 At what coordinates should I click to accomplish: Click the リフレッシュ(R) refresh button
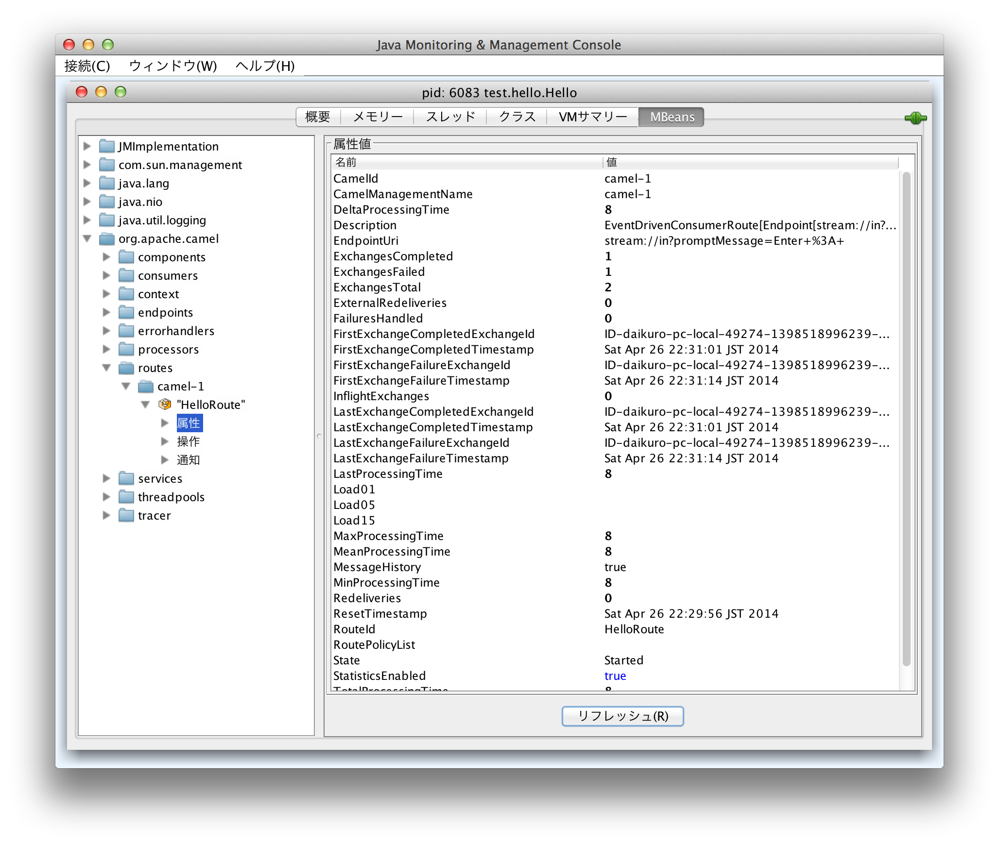point(622,716)
